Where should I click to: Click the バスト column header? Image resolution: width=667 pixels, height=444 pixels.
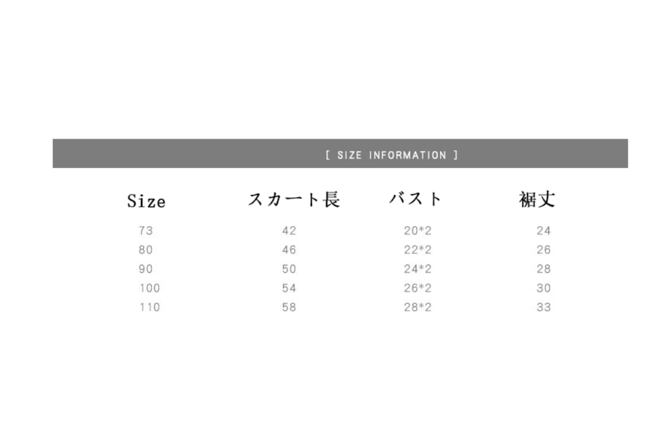pos(416,199)
